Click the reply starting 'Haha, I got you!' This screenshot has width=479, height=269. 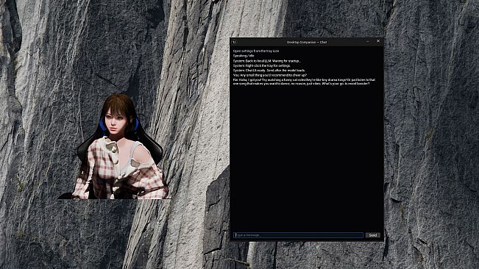305,82
